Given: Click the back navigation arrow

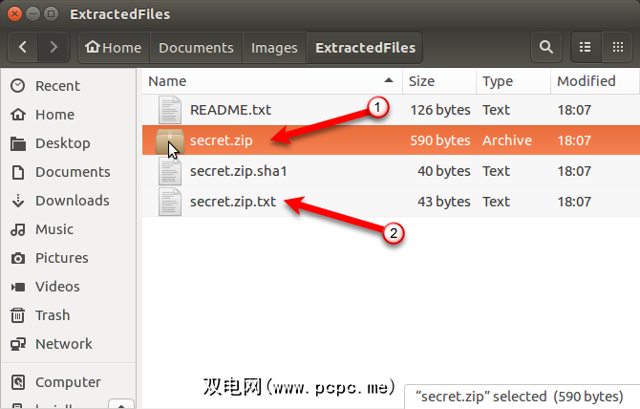Looking at the screenshot, I should pos(24,47).
